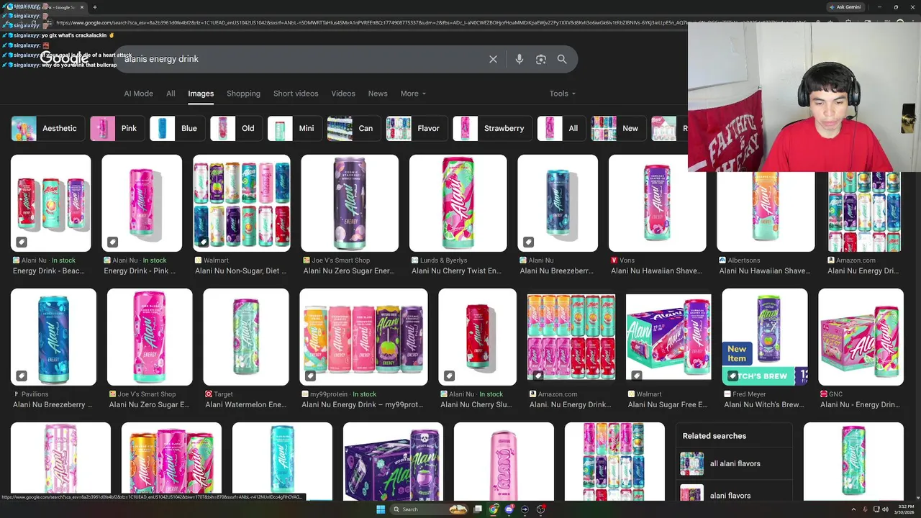Click the taskbar volume icon
This screenshot has height=518, width=921.
885,509
